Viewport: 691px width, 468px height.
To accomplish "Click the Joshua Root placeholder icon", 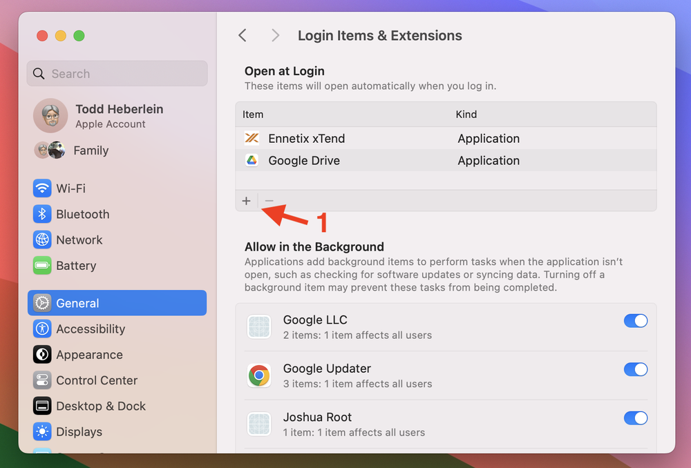I will (x=259, y=424).
